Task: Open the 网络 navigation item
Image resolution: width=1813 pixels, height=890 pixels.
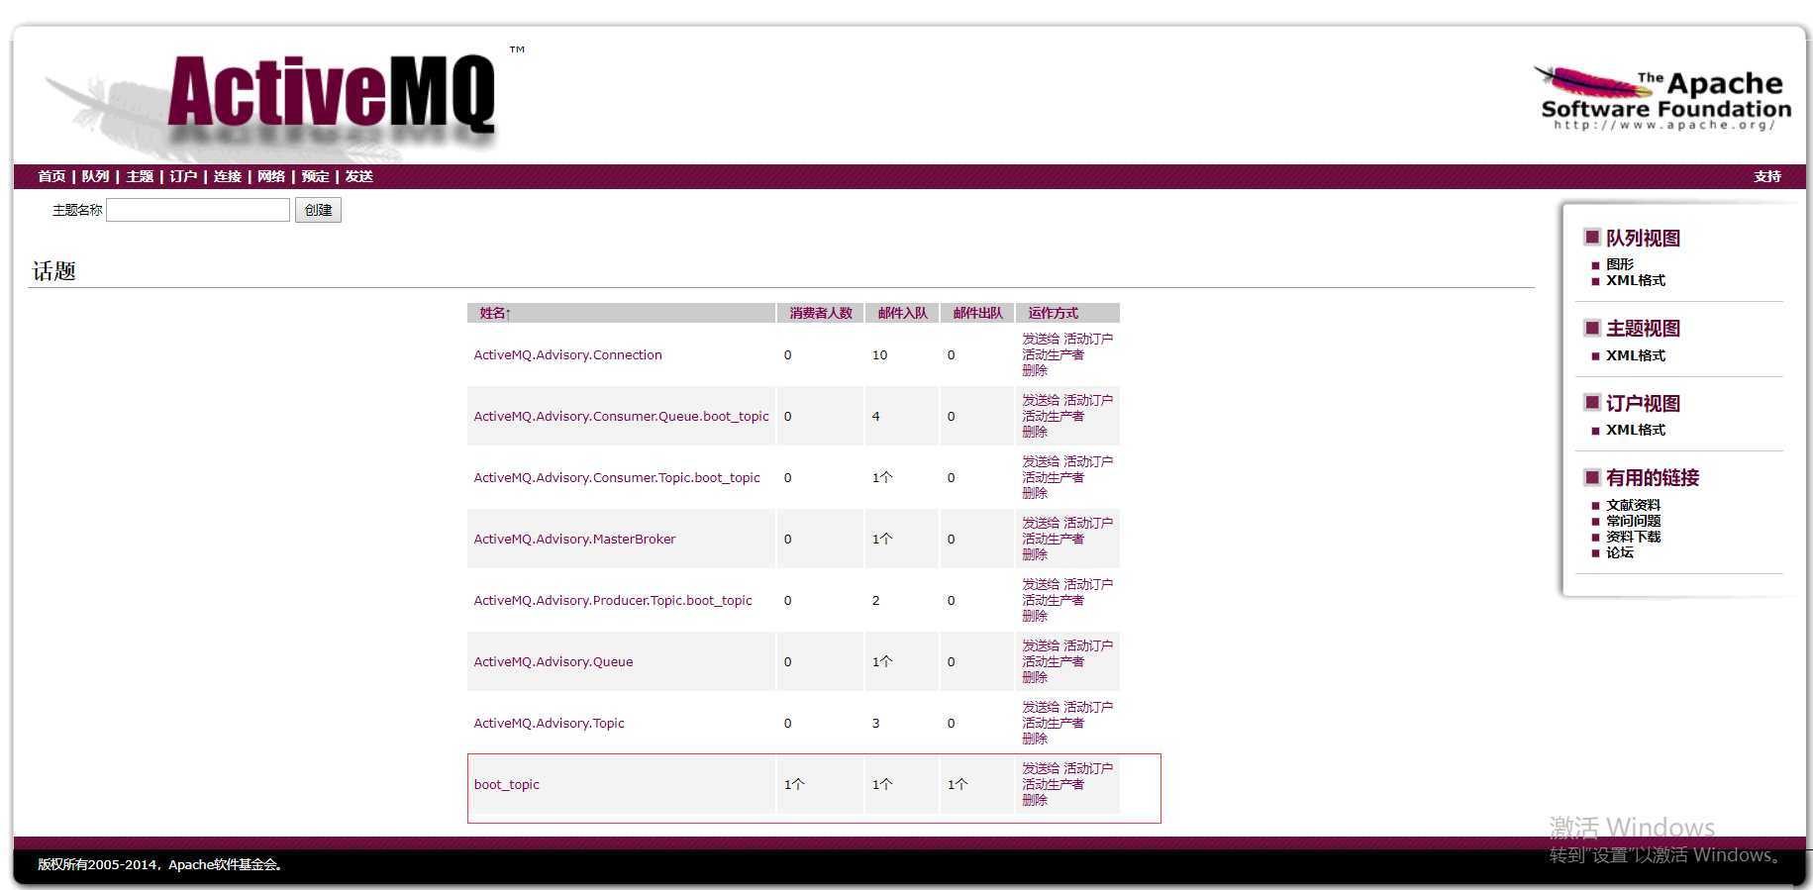Action: [x=271, y=176]
